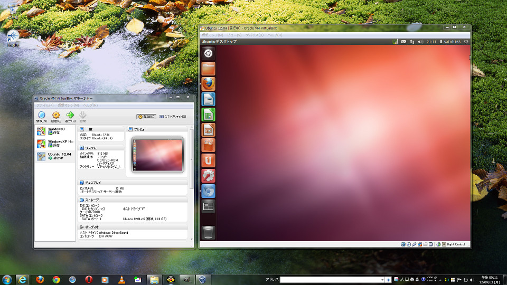Open System Settings in Ubuntu launcher
Viewport: 507px width, 285px height.
pos(208,176)
